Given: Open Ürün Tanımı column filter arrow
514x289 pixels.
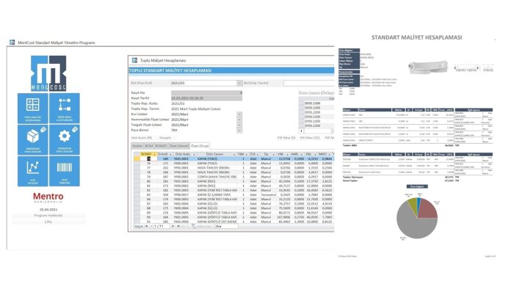Looking at the screenshot, I should tap(234, 154).
